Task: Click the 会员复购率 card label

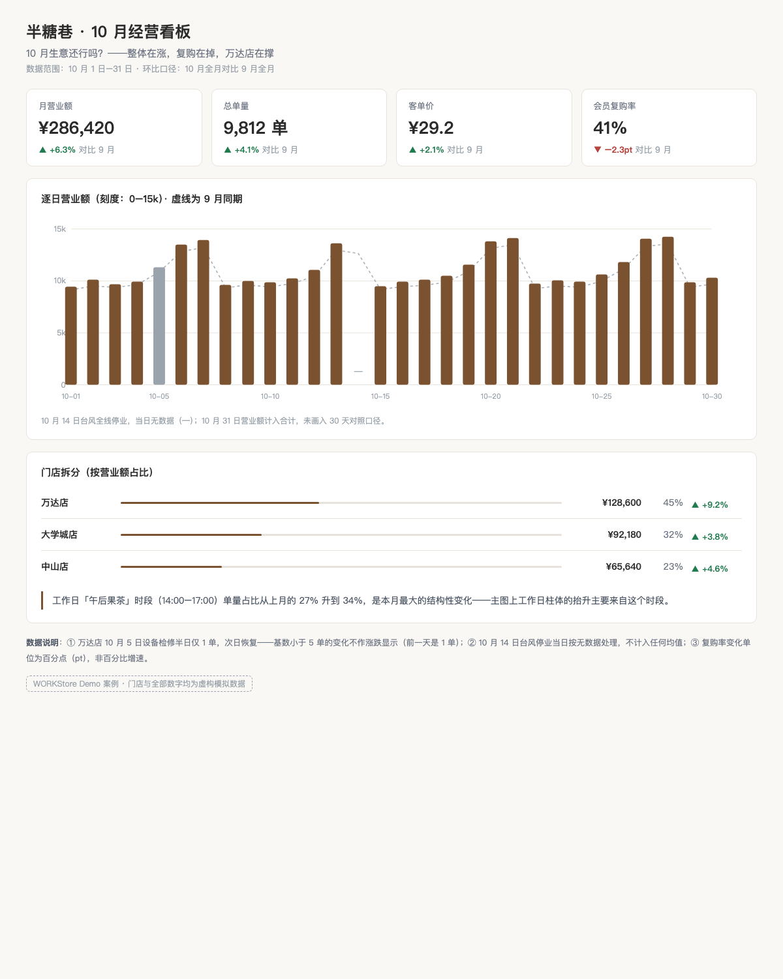Action: point(615,106)
